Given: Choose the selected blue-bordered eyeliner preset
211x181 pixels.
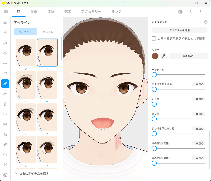Looking at the screenshot, I should coord(47,53).
